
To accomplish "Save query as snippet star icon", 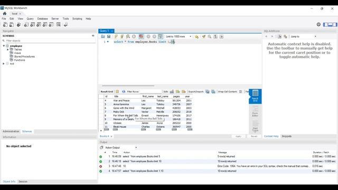I will 196,36.
